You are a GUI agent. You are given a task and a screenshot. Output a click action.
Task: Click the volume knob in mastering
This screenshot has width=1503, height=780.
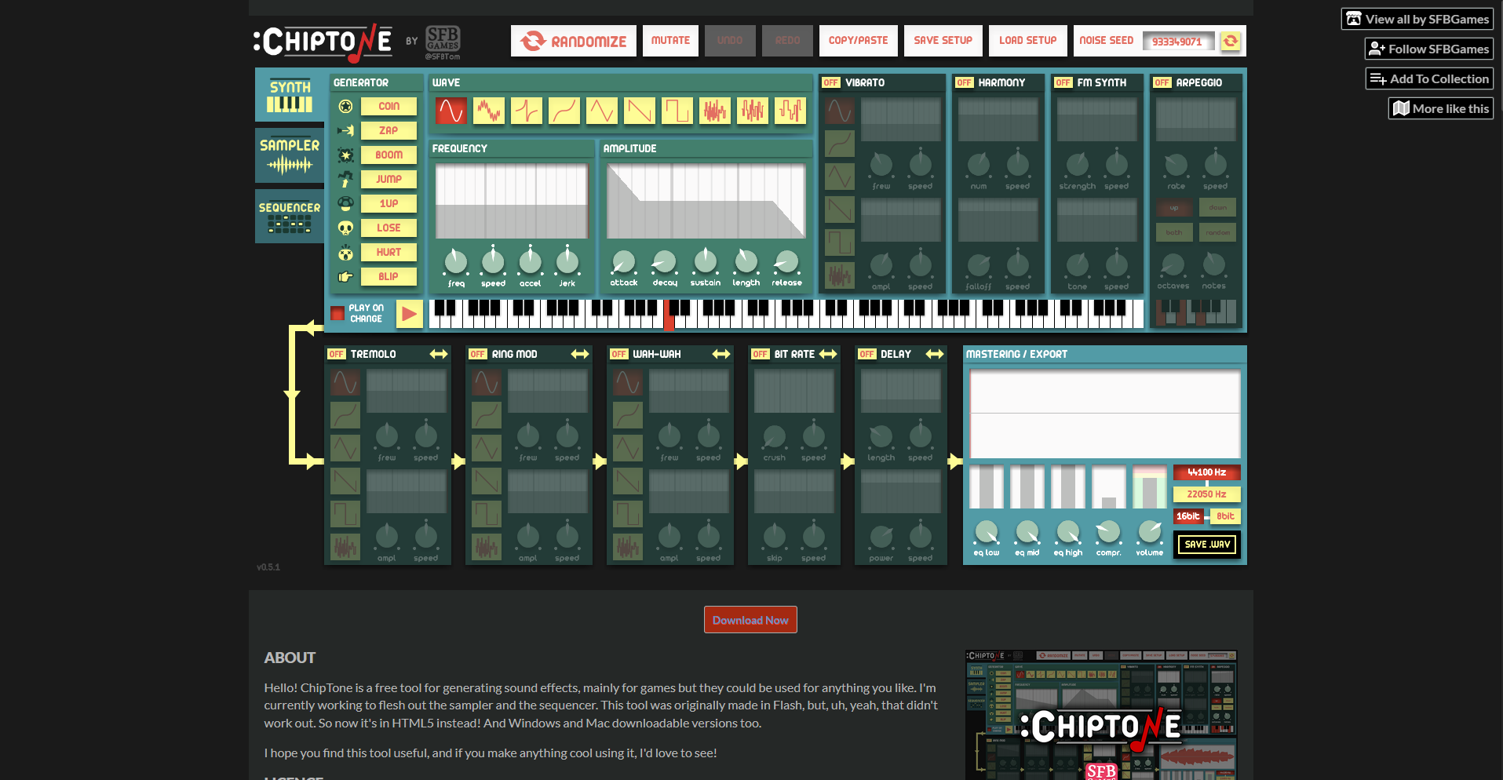(x=1149, y=532)
